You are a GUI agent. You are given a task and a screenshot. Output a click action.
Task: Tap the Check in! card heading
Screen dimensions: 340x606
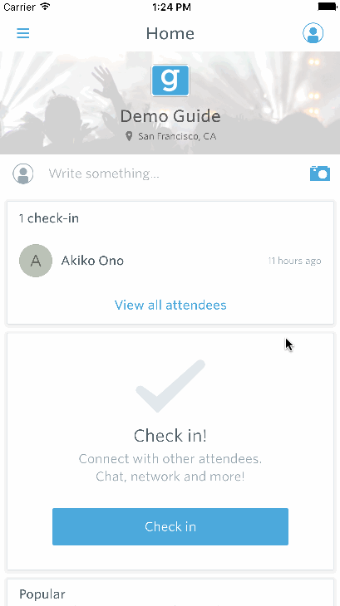170,436
